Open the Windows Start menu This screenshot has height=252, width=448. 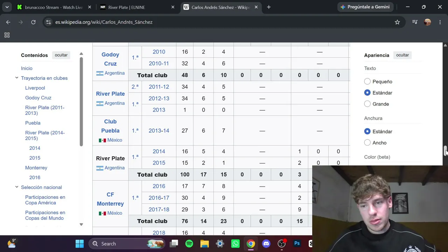[79, 244]
